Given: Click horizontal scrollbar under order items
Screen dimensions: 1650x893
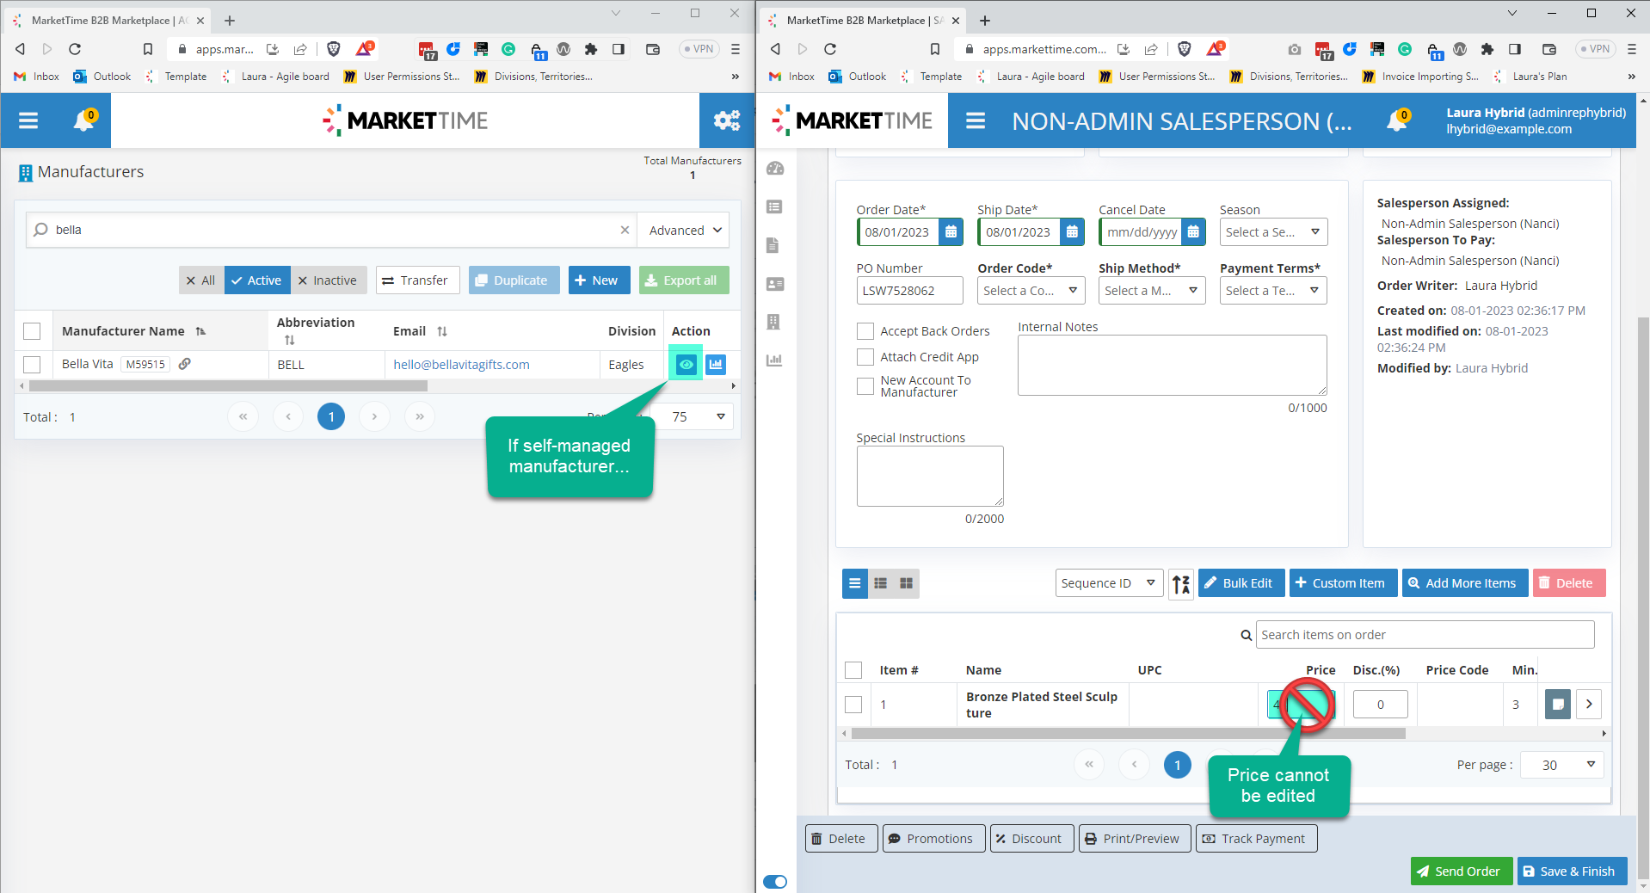Looking at the screenshot, I should click(1128, 734).
